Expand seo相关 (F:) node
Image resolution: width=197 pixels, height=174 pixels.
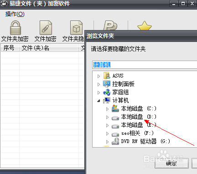107,133
